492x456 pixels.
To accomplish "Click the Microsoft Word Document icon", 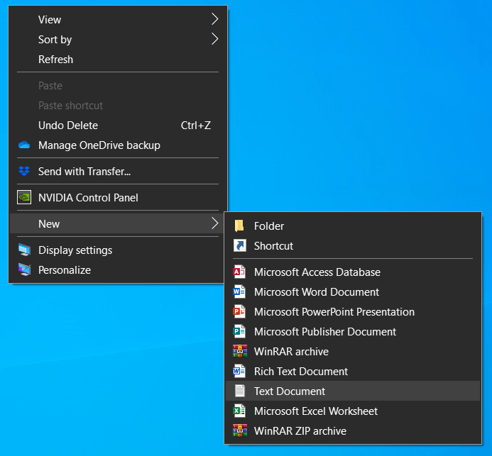I will tap(239, 292).
